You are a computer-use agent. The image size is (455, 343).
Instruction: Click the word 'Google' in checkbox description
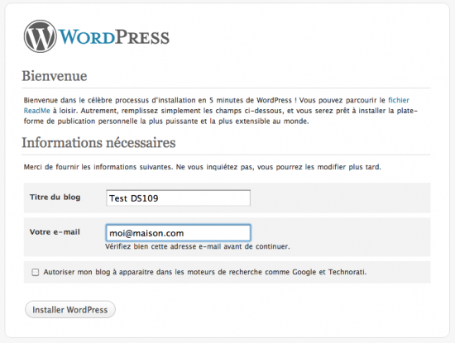coord(304,272)
